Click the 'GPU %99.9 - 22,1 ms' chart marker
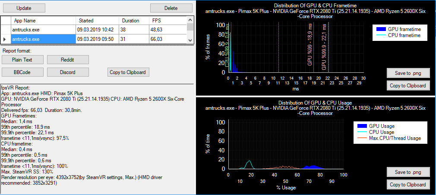The image size is (436, 195). tap(324, 46)
